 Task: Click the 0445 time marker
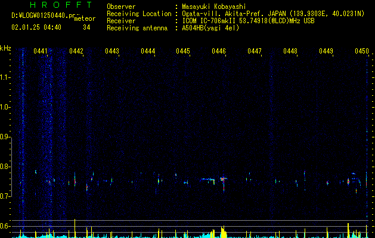tap(183, 51)
